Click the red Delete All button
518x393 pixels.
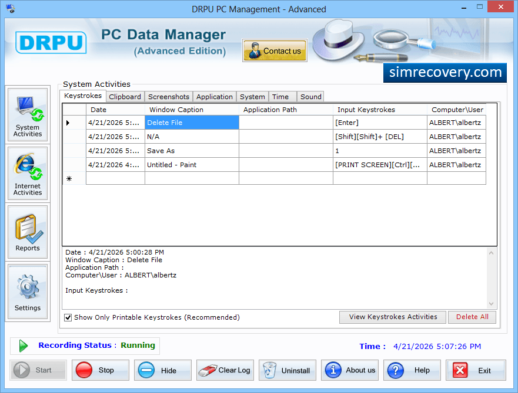click(472, 317)
